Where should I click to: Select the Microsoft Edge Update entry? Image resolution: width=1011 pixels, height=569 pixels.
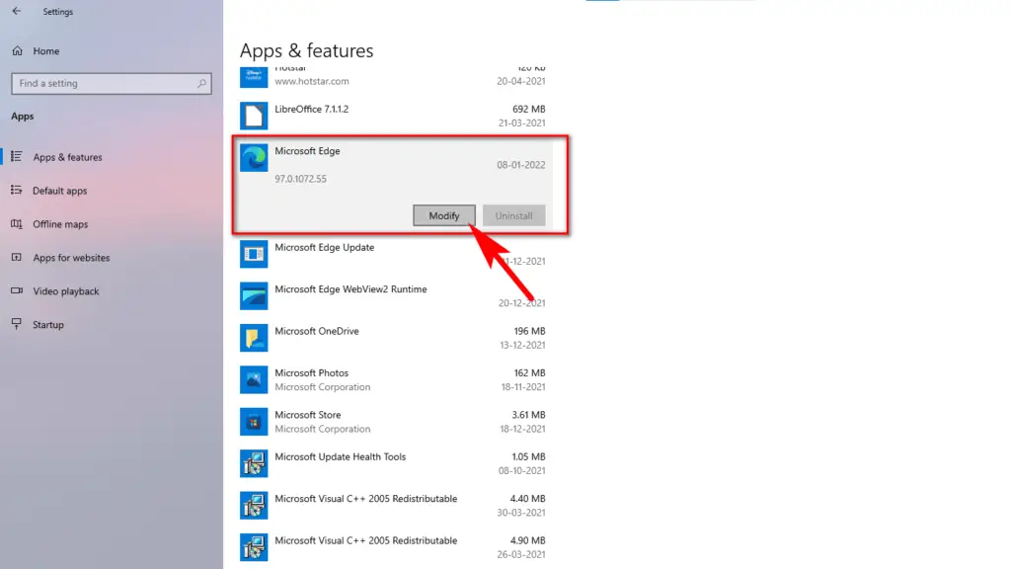tap(393, 254)
